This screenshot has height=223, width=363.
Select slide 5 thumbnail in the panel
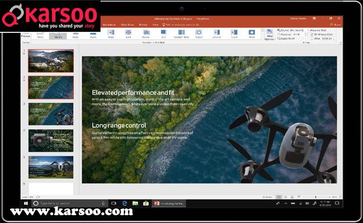click(x=51, y=167)
